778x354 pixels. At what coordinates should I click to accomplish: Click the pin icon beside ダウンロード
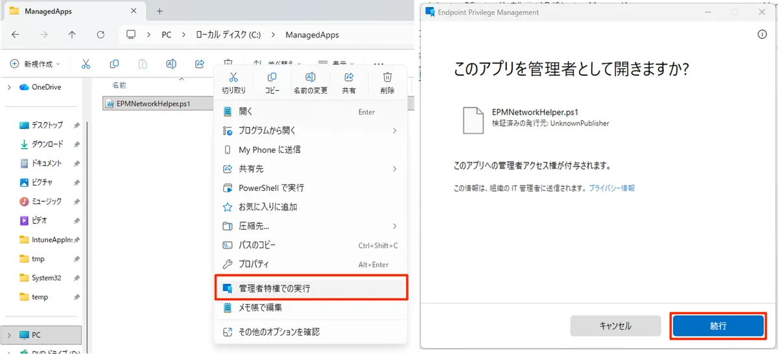coord(77,144)
